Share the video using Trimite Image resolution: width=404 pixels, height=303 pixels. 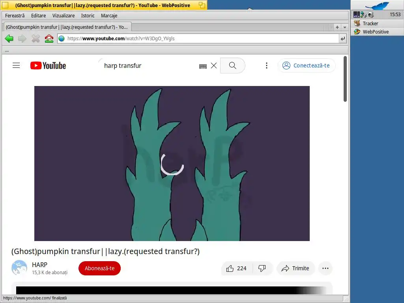pyautogui.click(x=296, y=268)
